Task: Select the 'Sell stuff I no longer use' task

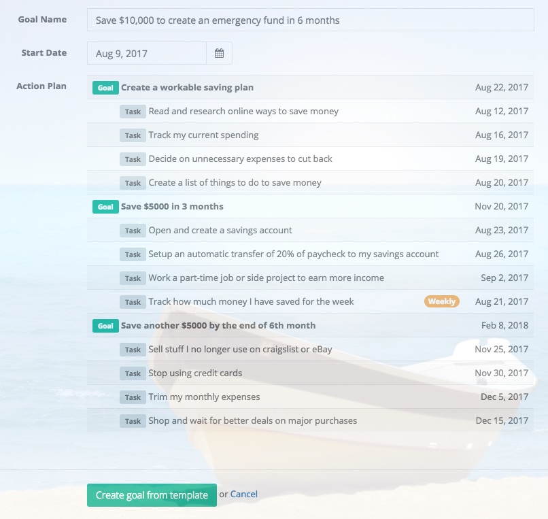Action: [240, 350]
